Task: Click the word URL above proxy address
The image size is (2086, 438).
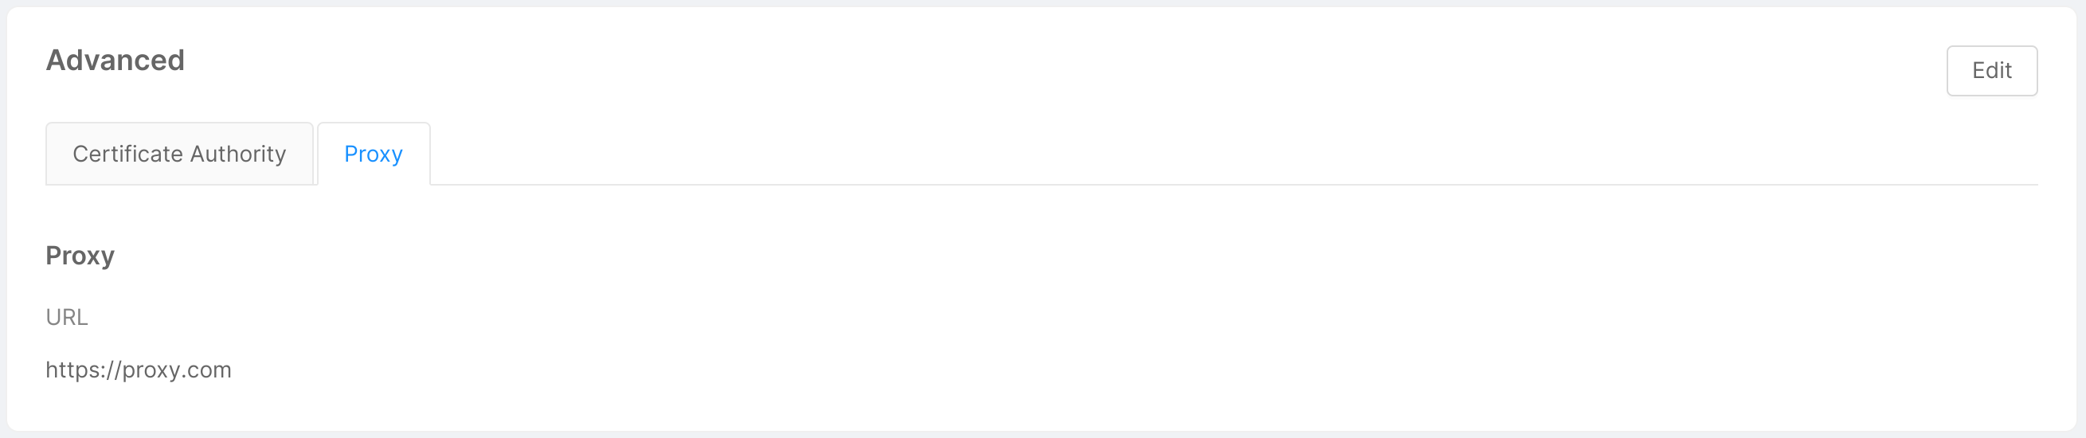Action: [66, 318]
